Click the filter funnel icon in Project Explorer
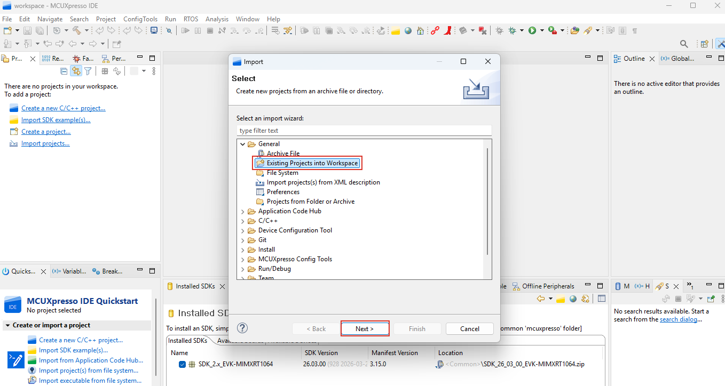 [88, 71]
